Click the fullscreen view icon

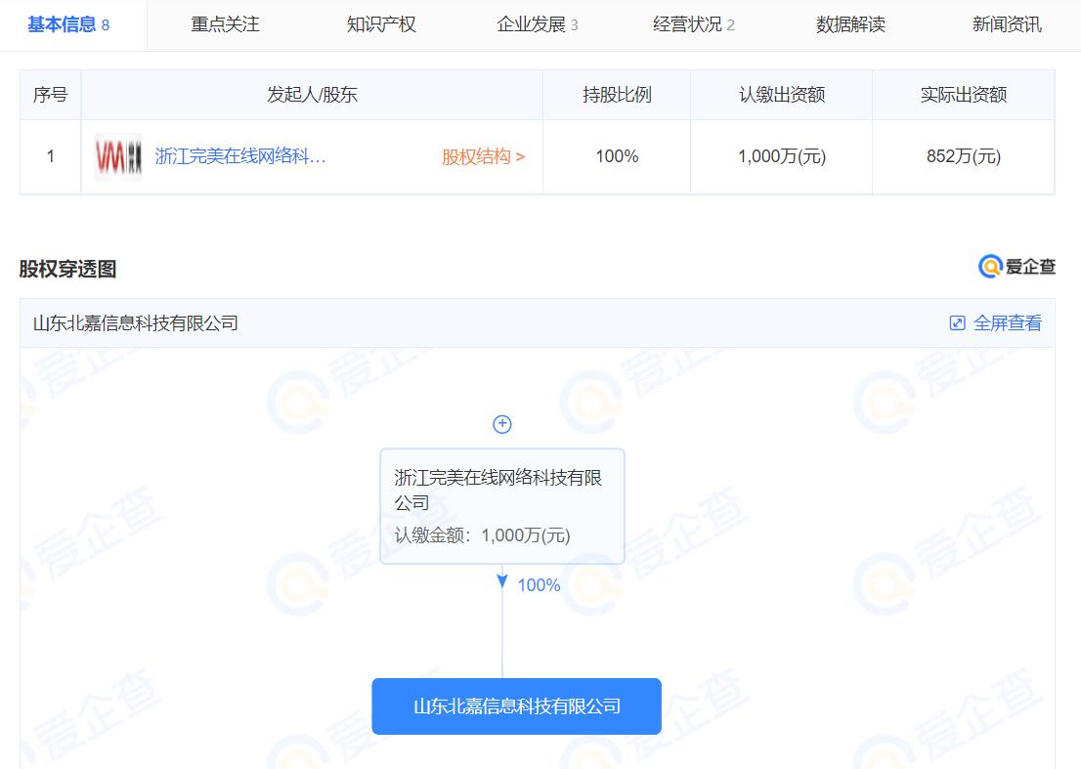(958, 323)
